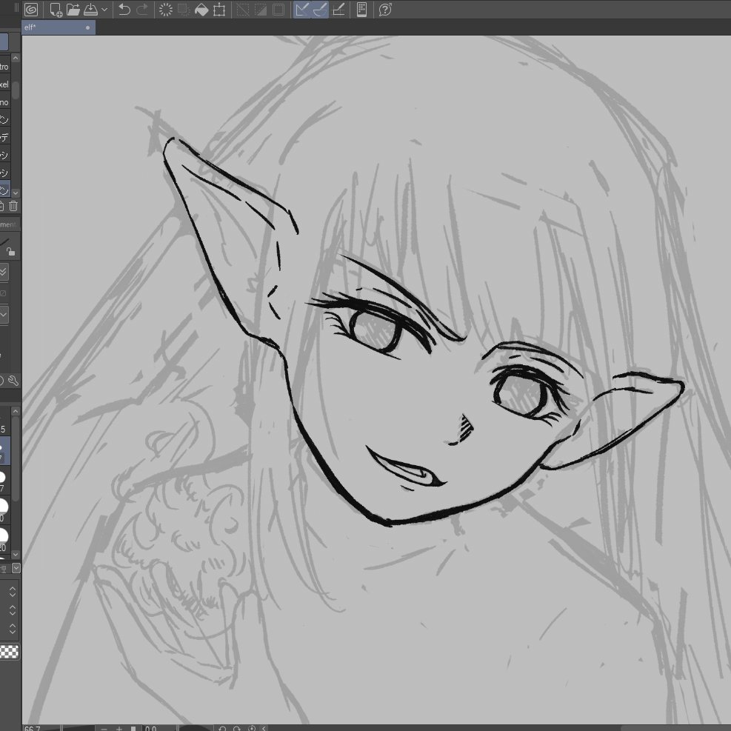This screenshot has height=731, width=731.
Task: Delete the selected sub tool
Action: click(x=13, y=206)
